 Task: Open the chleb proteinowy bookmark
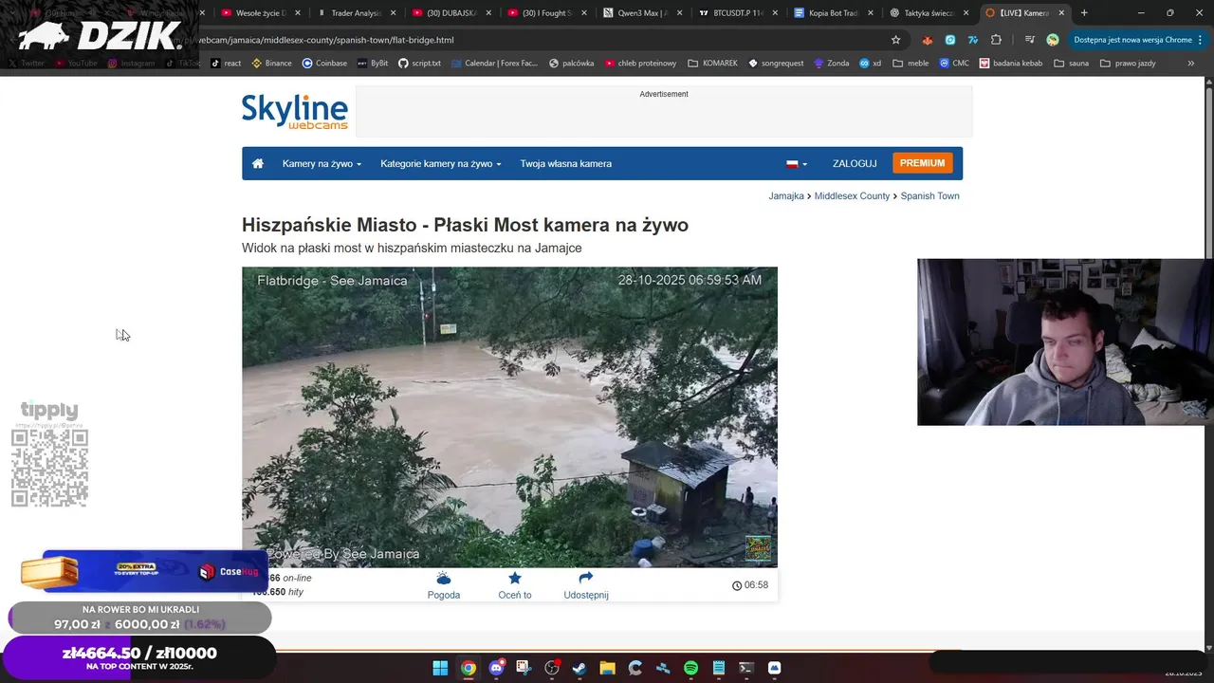point(640,64)
